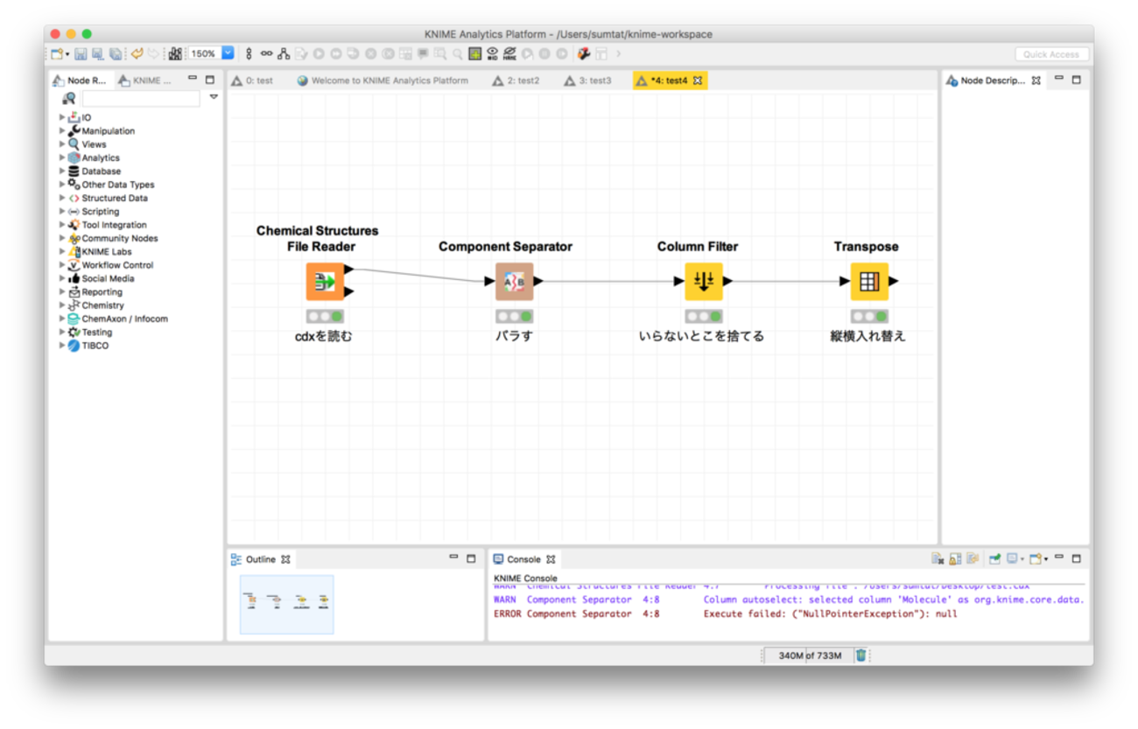Viewport: 1138px width, 729px height.
Task: Click the Pin Console icon
Action: (x=994, y=559)
